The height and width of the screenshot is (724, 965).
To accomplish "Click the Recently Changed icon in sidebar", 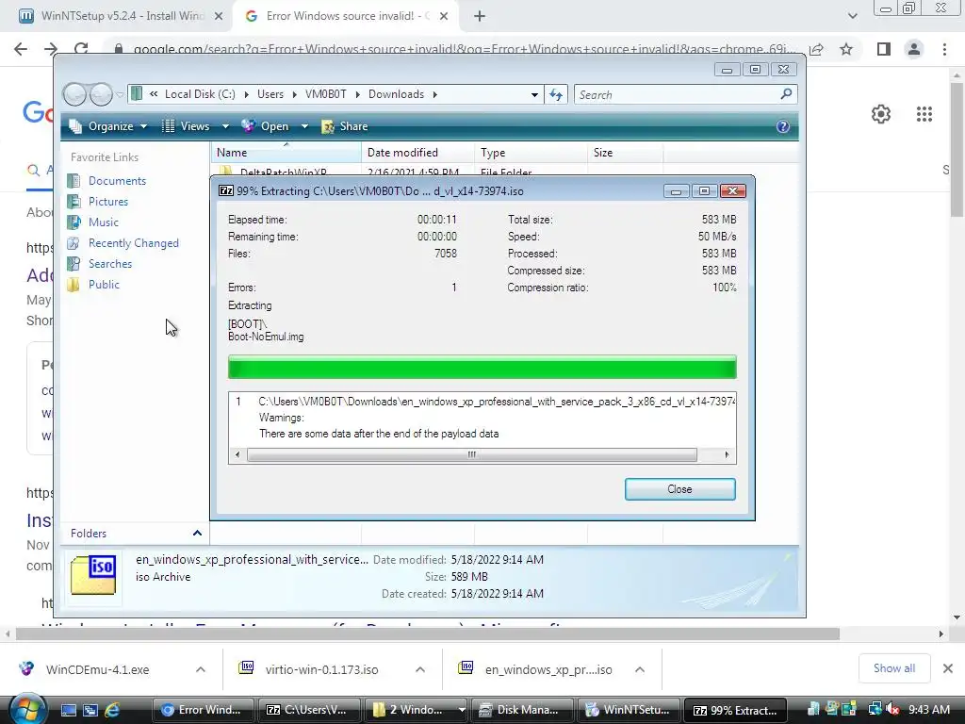I will [74, 243].
